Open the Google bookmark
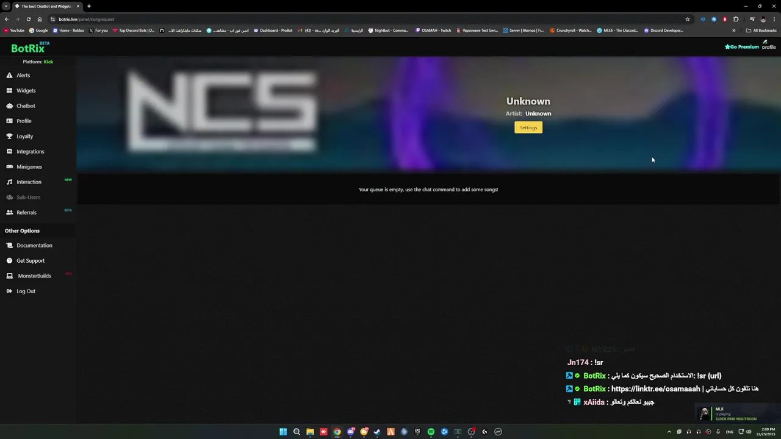This screenshot has width=781, height=439. point(38,30)
